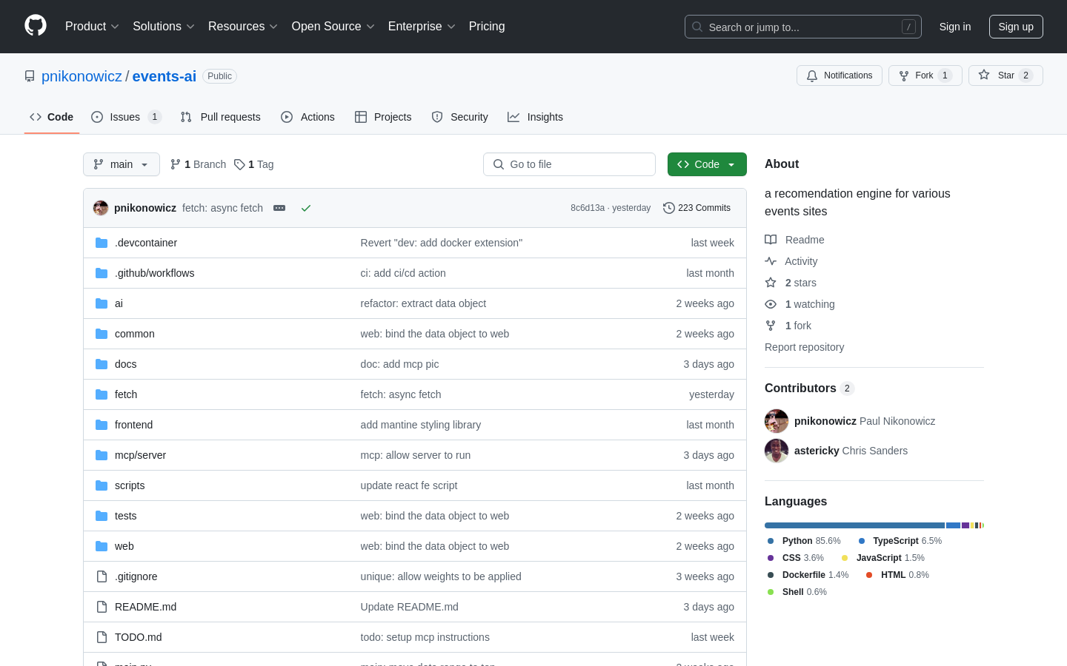Open the Contributors 2 heading link
The width and height of the screenshot is (1067, 666).
810,388
